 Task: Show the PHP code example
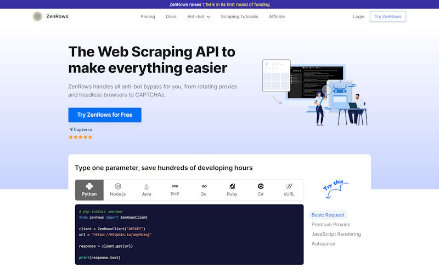(175, 190)
